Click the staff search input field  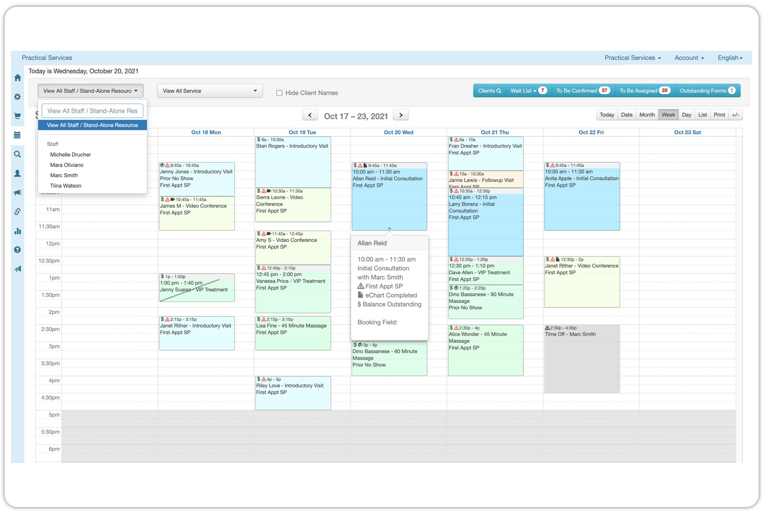coord(92,111)
